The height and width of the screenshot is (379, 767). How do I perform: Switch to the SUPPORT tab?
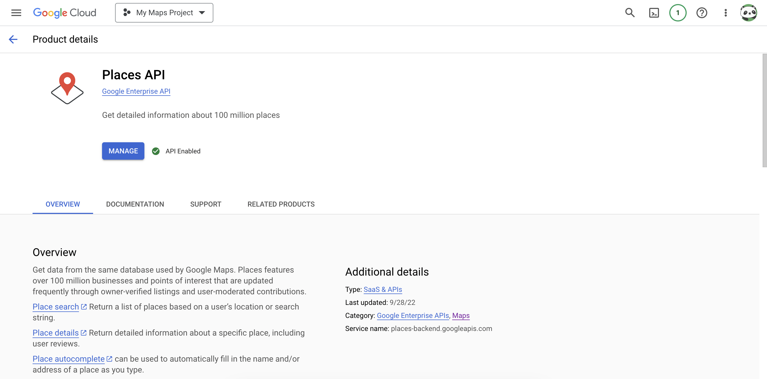[x=205, y=204]
